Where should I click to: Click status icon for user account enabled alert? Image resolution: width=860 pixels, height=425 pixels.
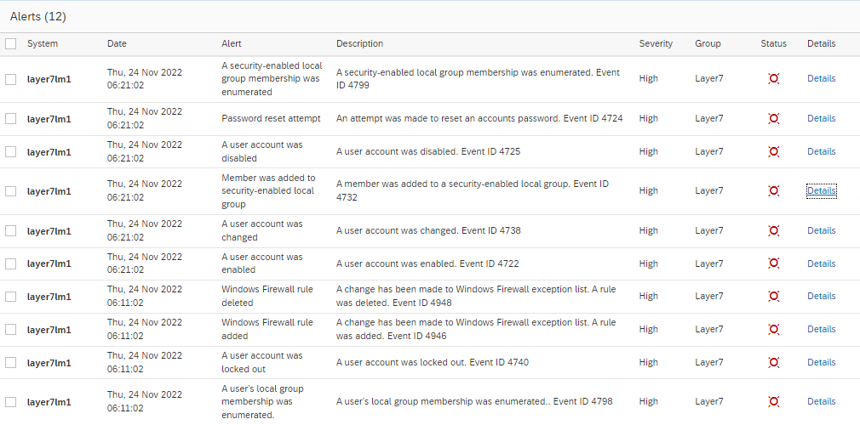click(773, 264)
